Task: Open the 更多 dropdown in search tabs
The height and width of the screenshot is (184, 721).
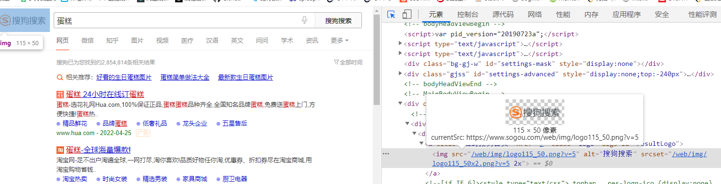Action: point(339,40)
